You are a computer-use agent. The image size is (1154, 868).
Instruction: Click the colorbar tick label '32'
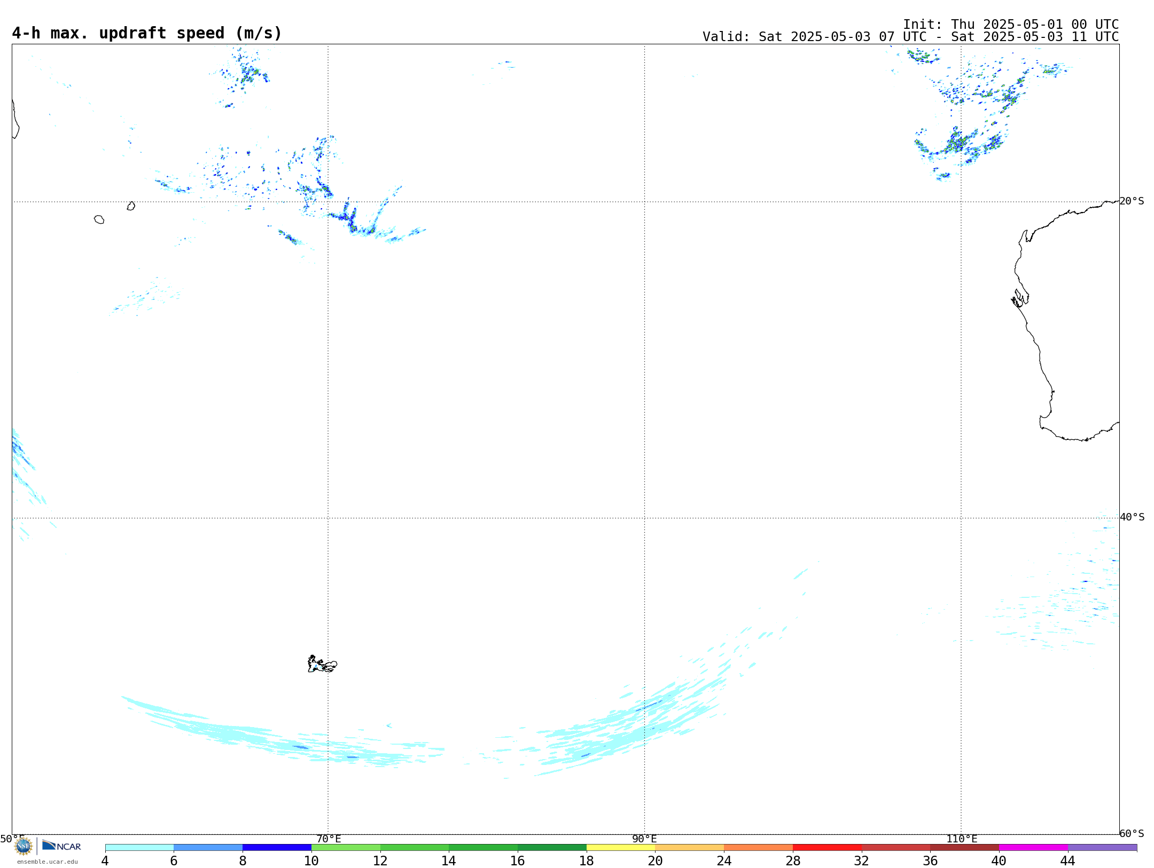862,861
